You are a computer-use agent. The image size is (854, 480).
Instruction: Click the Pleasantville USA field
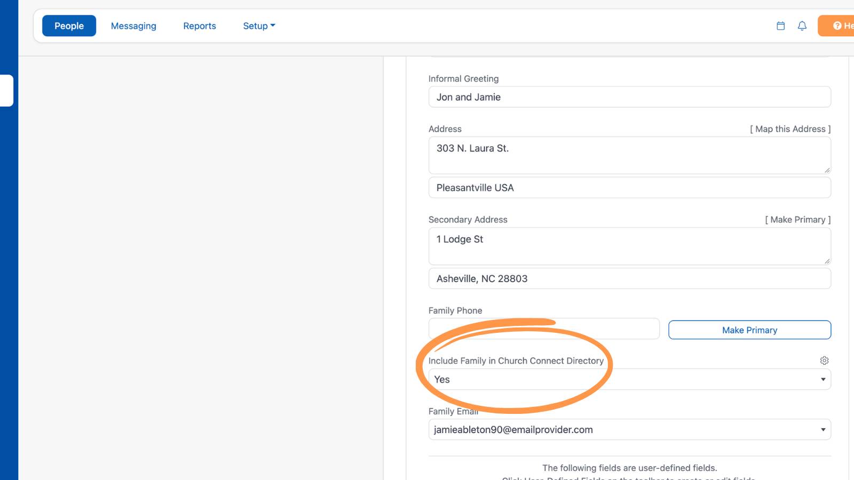(x=629, y=188)
